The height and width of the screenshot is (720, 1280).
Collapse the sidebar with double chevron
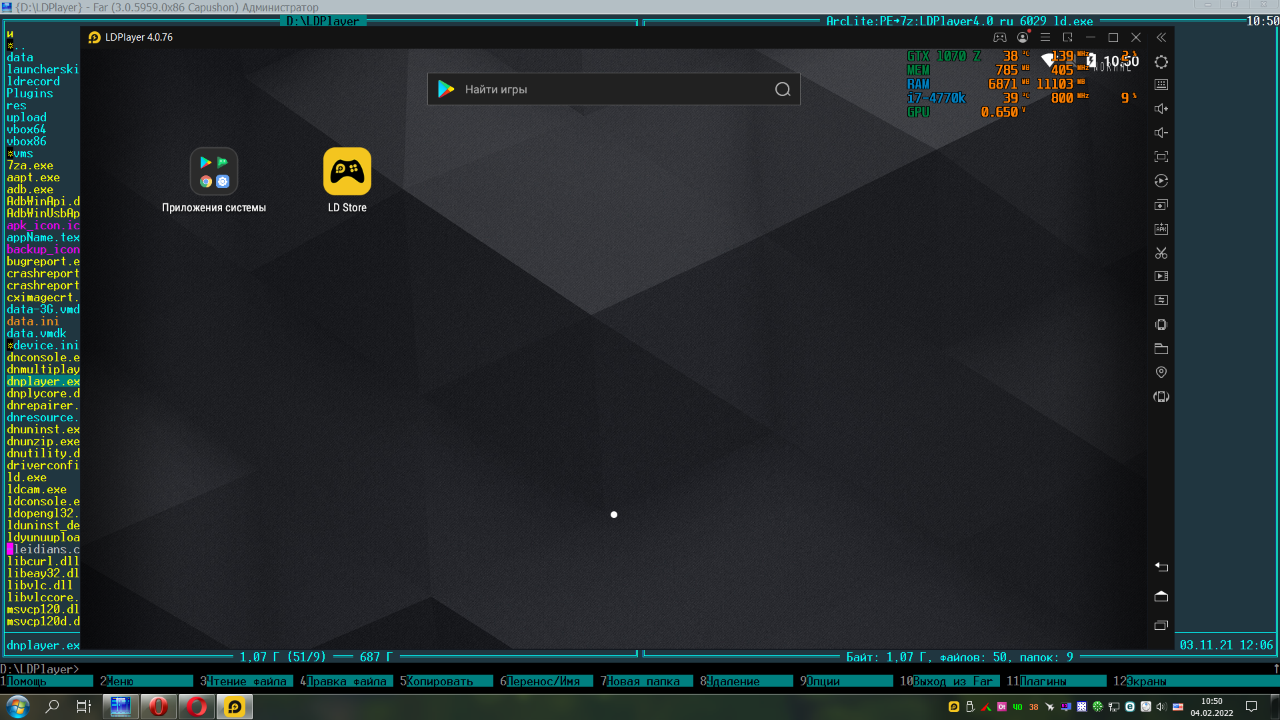pyautogui.click(x=1161, y=37)
